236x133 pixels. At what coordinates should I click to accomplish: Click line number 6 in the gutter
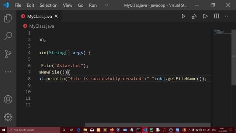(x=29, y=66)
